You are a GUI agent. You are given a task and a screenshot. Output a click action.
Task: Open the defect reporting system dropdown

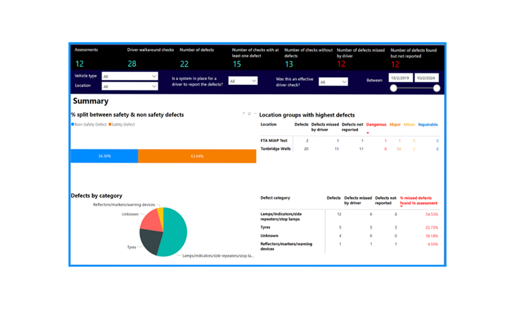click(243, 80)
